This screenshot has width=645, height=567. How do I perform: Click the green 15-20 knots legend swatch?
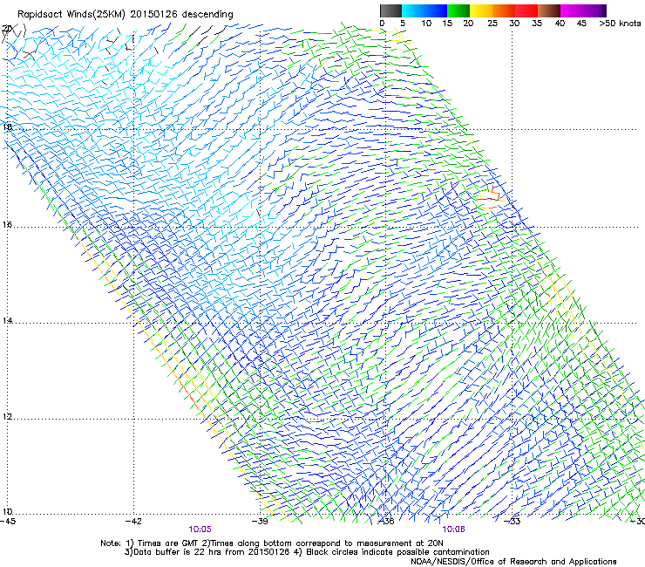(x=458, y=10)
